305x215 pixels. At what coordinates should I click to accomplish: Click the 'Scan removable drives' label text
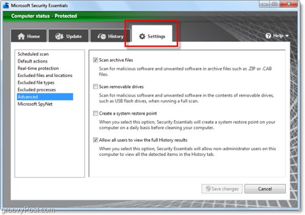(x=121, y=86)
